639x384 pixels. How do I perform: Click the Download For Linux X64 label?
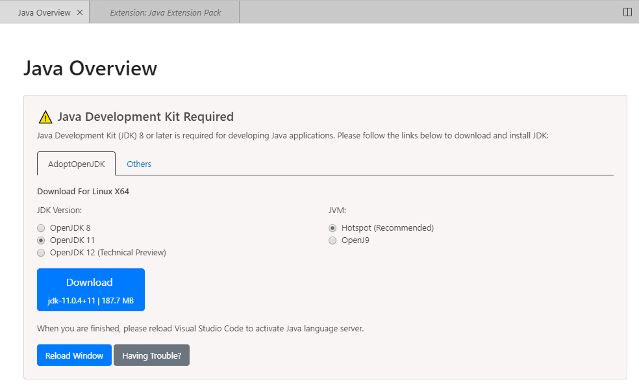point(83,191)
